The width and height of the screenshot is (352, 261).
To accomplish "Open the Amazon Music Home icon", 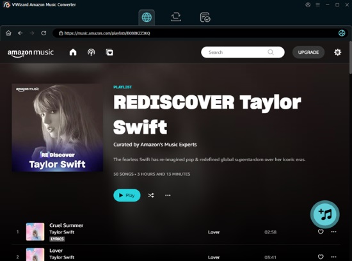I will click(73, 52).
